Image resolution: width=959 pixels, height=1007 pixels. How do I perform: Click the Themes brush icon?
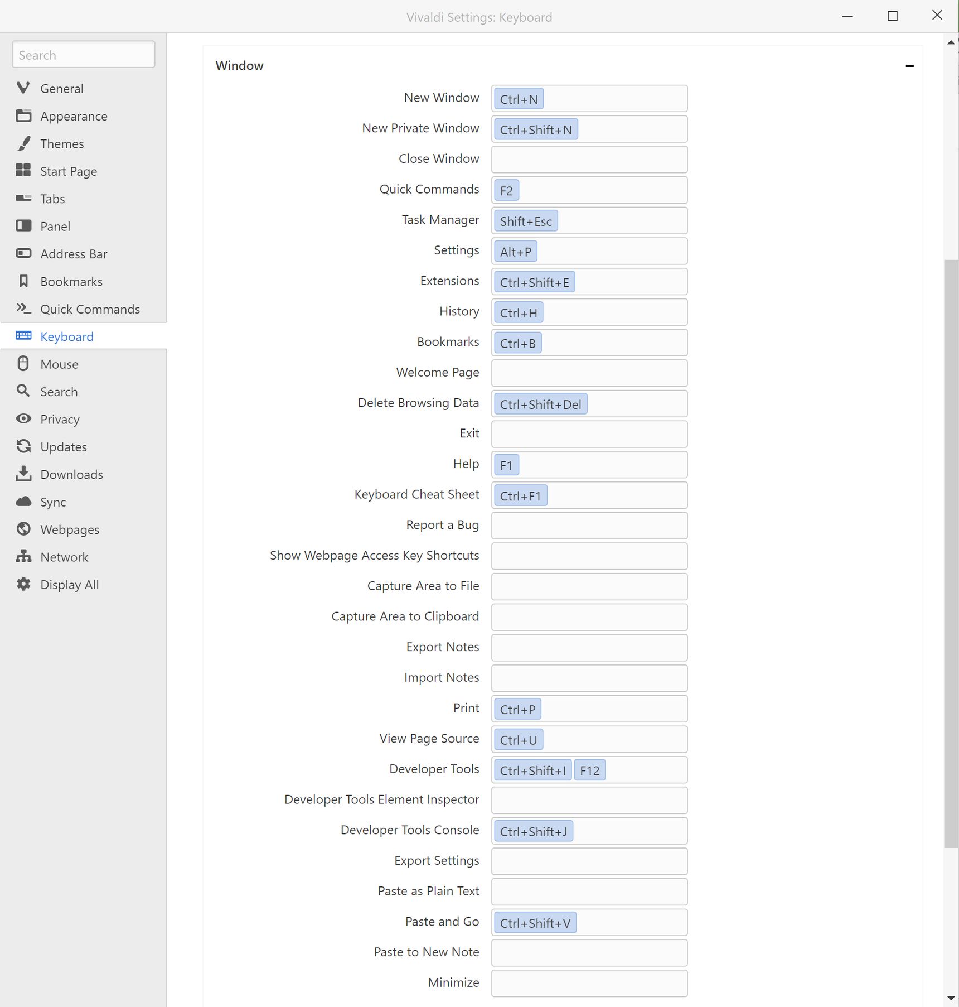click(x=23, y=143)
